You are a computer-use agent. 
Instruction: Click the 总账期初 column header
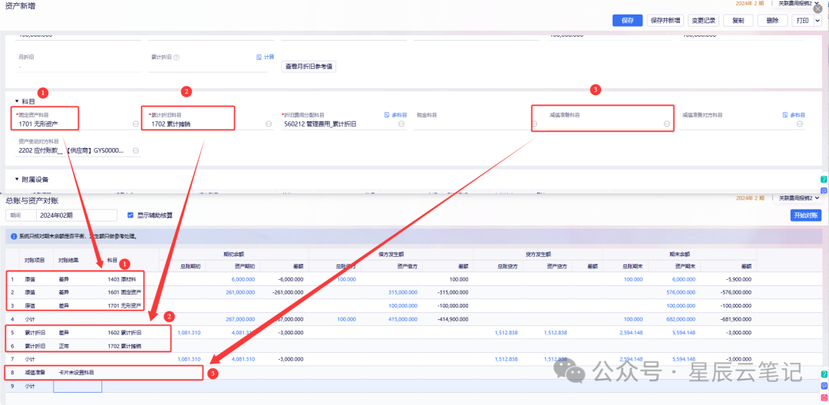(189, 267)
